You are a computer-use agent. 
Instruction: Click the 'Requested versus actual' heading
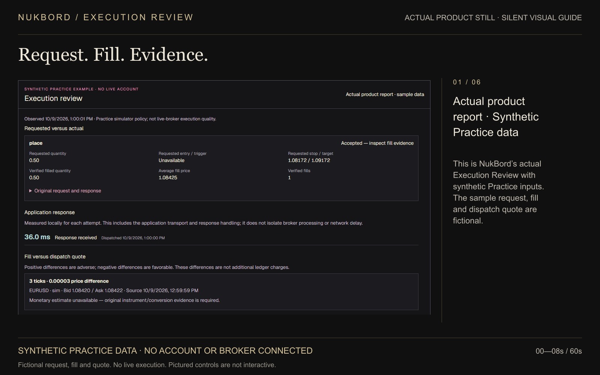point(54,129)
